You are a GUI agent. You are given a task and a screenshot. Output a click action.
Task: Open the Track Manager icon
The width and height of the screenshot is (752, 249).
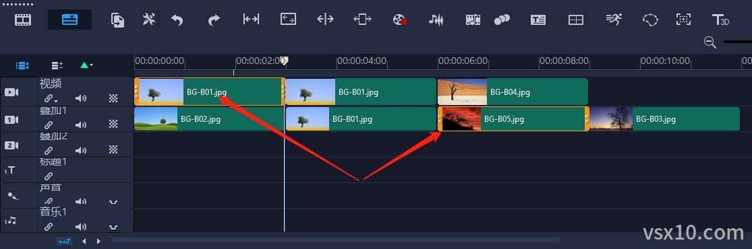click(57, 65)
